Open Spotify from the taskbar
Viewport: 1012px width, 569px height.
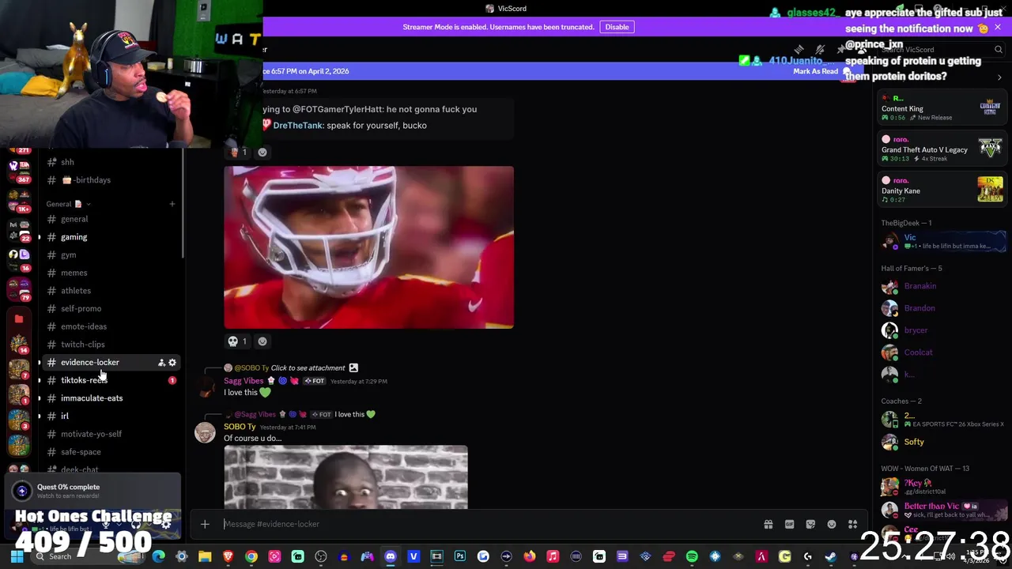(692, 556)
